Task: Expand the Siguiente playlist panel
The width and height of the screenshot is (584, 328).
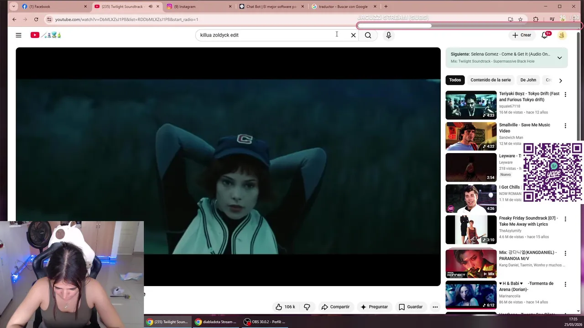Action: pos(559,58)
